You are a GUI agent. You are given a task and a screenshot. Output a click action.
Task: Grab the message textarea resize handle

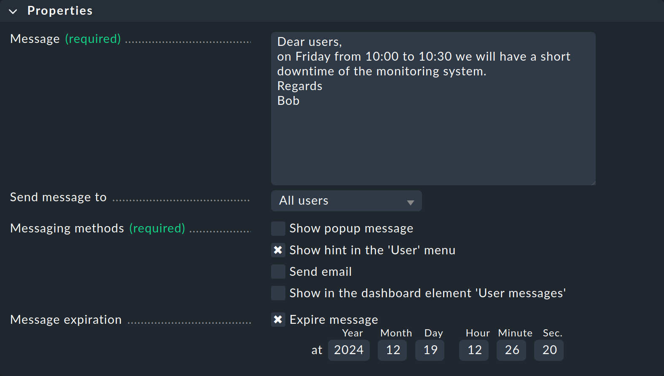(x=593, y=182)
